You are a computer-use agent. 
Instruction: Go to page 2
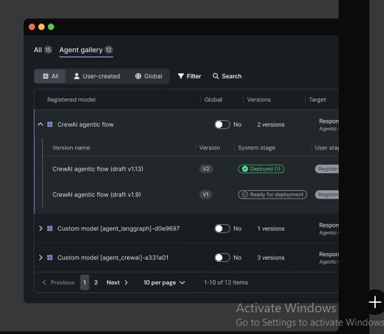point(96,282)
